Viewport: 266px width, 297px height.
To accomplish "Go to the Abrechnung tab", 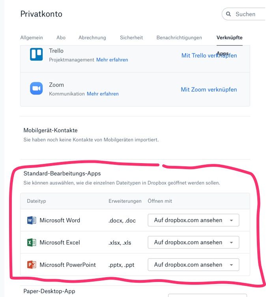I will pos(92,38).
